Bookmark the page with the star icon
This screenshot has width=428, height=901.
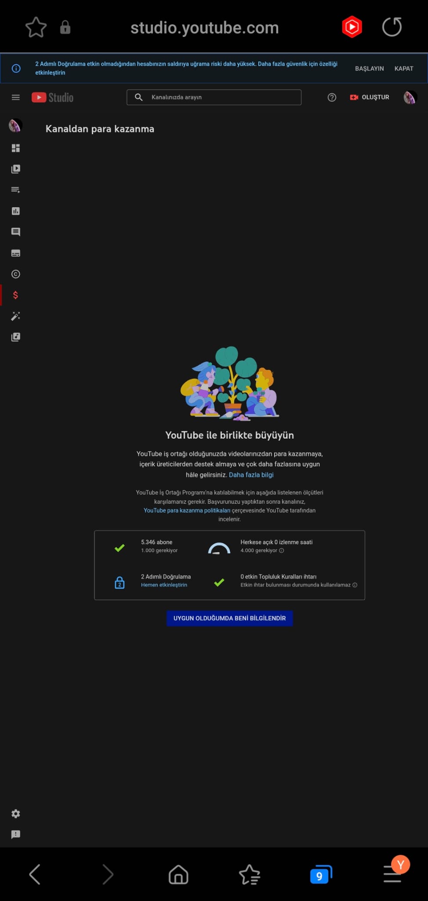pyautogui.click(x=36, y=27)
